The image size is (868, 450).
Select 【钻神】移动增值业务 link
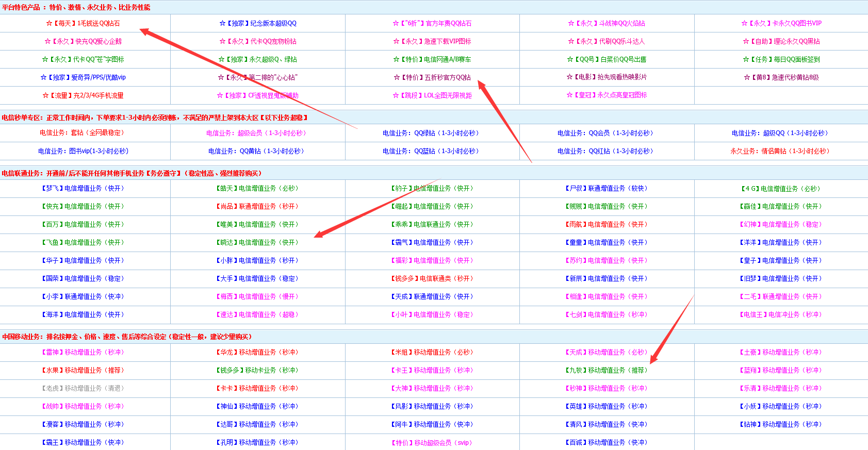pyautogui.click(x=781, y=424)
